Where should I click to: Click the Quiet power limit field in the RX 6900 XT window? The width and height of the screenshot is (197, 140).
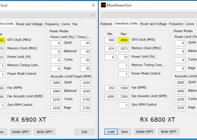56,43
